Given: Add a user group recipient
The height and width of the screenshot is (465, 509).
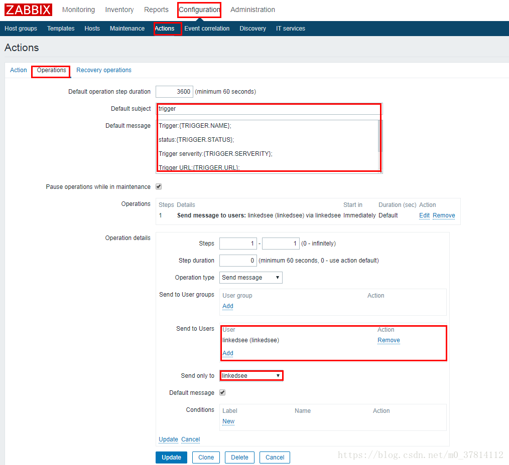Looking at the screenshot, I should click(x=228, y=306).
